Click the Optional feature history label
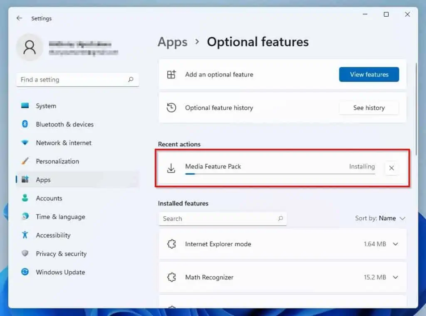426x316 pixels. [219, 108]
